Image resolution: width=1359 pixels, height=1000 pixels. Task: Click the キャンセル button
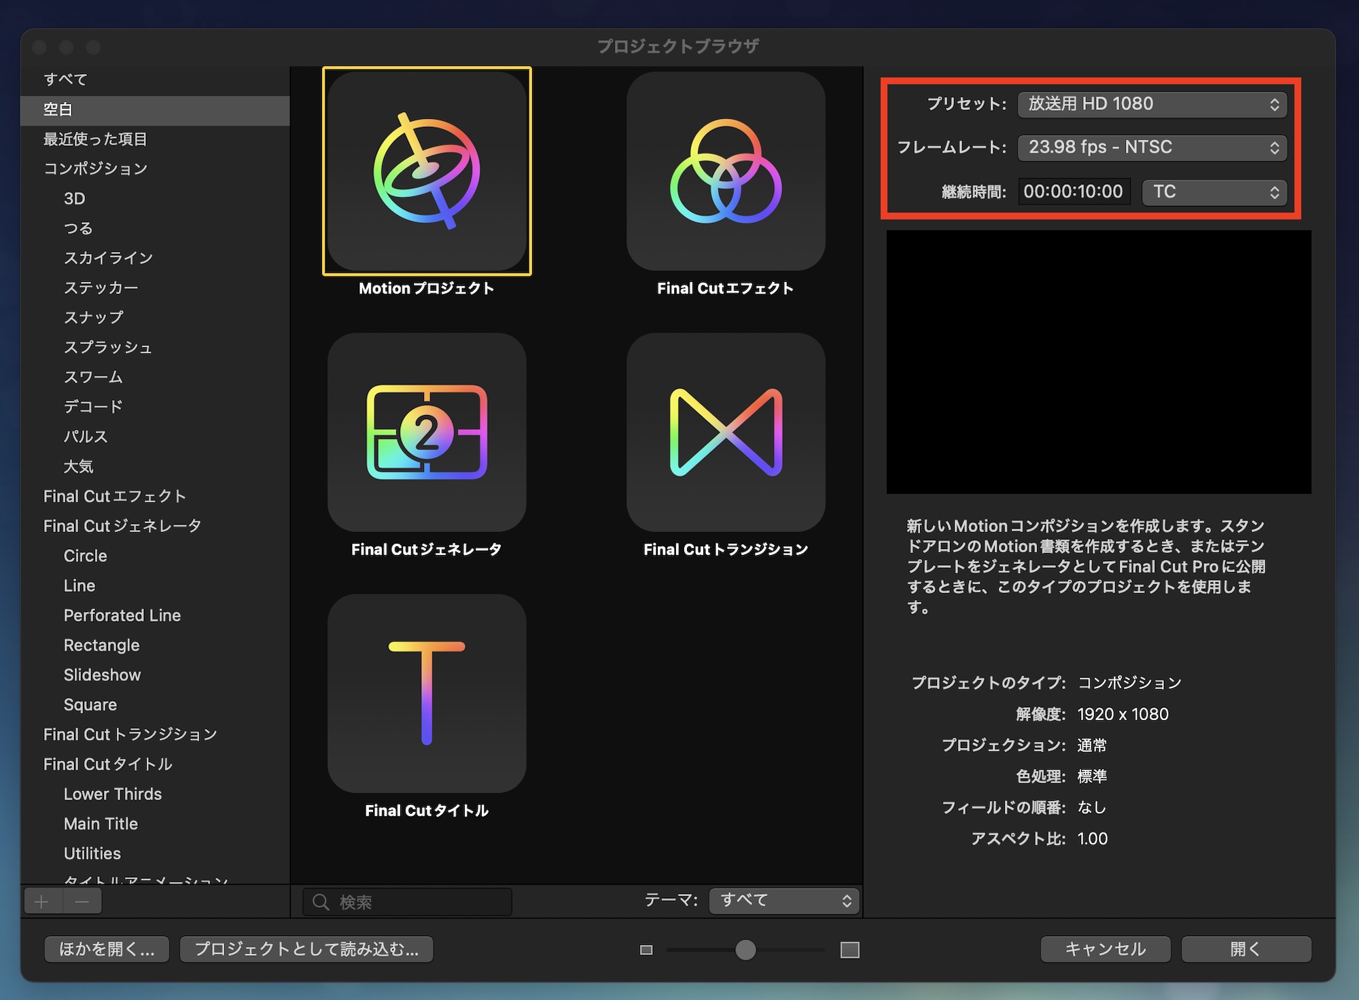(1105, 949)
